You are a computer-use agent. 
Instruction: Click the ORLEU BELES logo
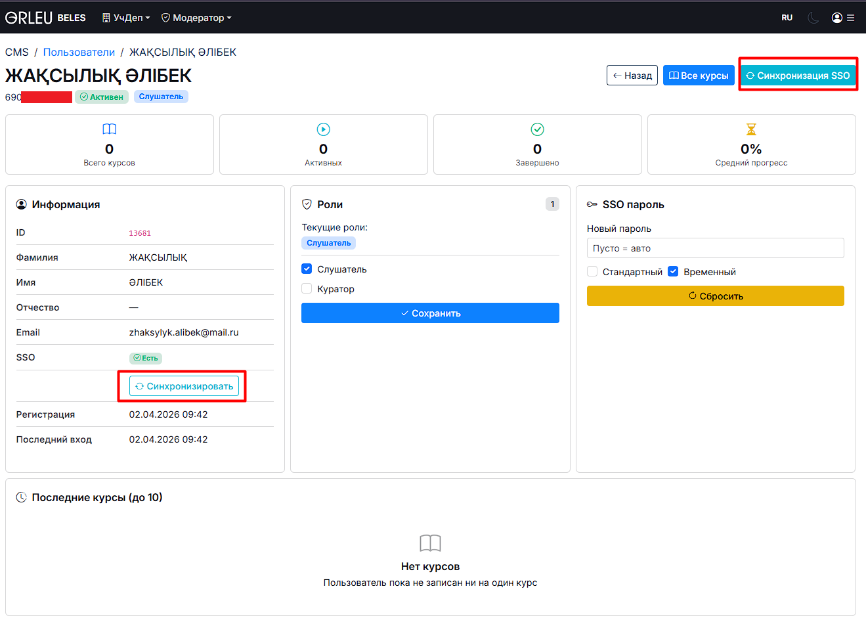coord(45,18)
